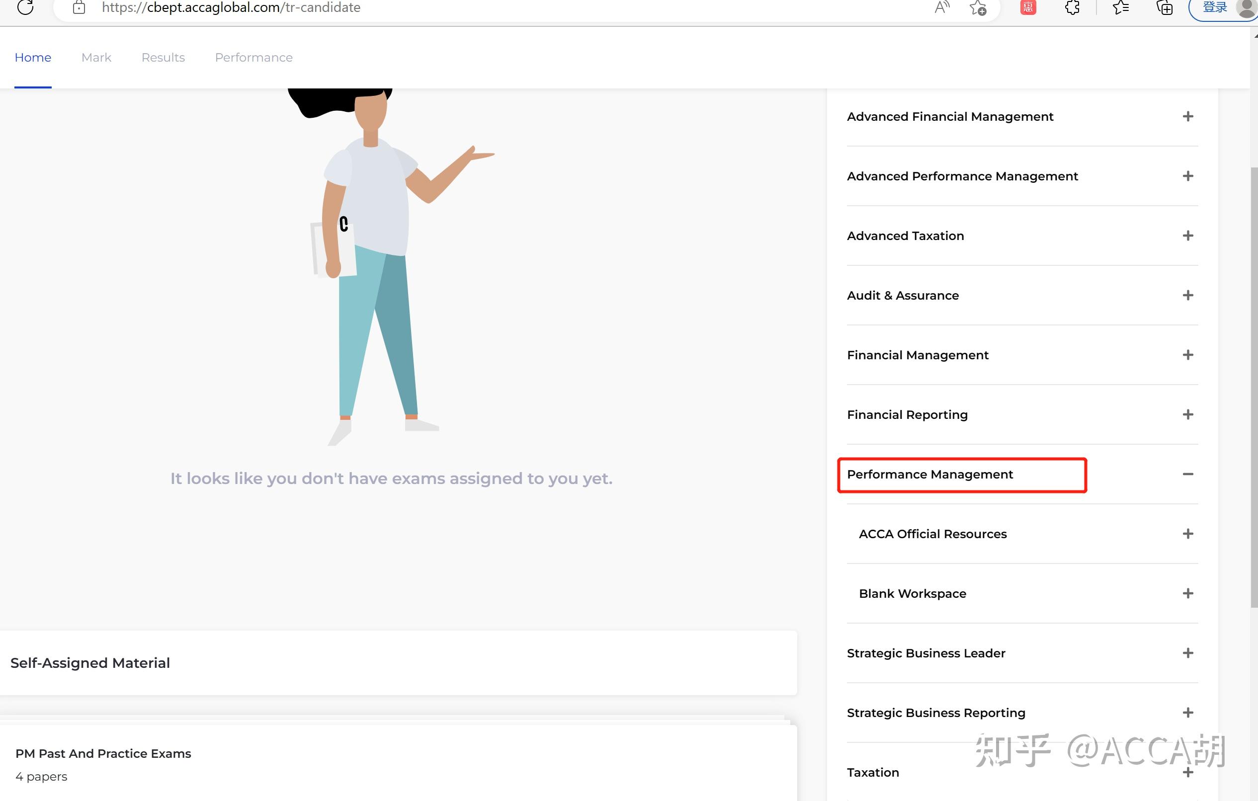Open PM Past And Practice Exams card
The width and height of the screenshot is (1258, 801).
(x=103, y=753)
